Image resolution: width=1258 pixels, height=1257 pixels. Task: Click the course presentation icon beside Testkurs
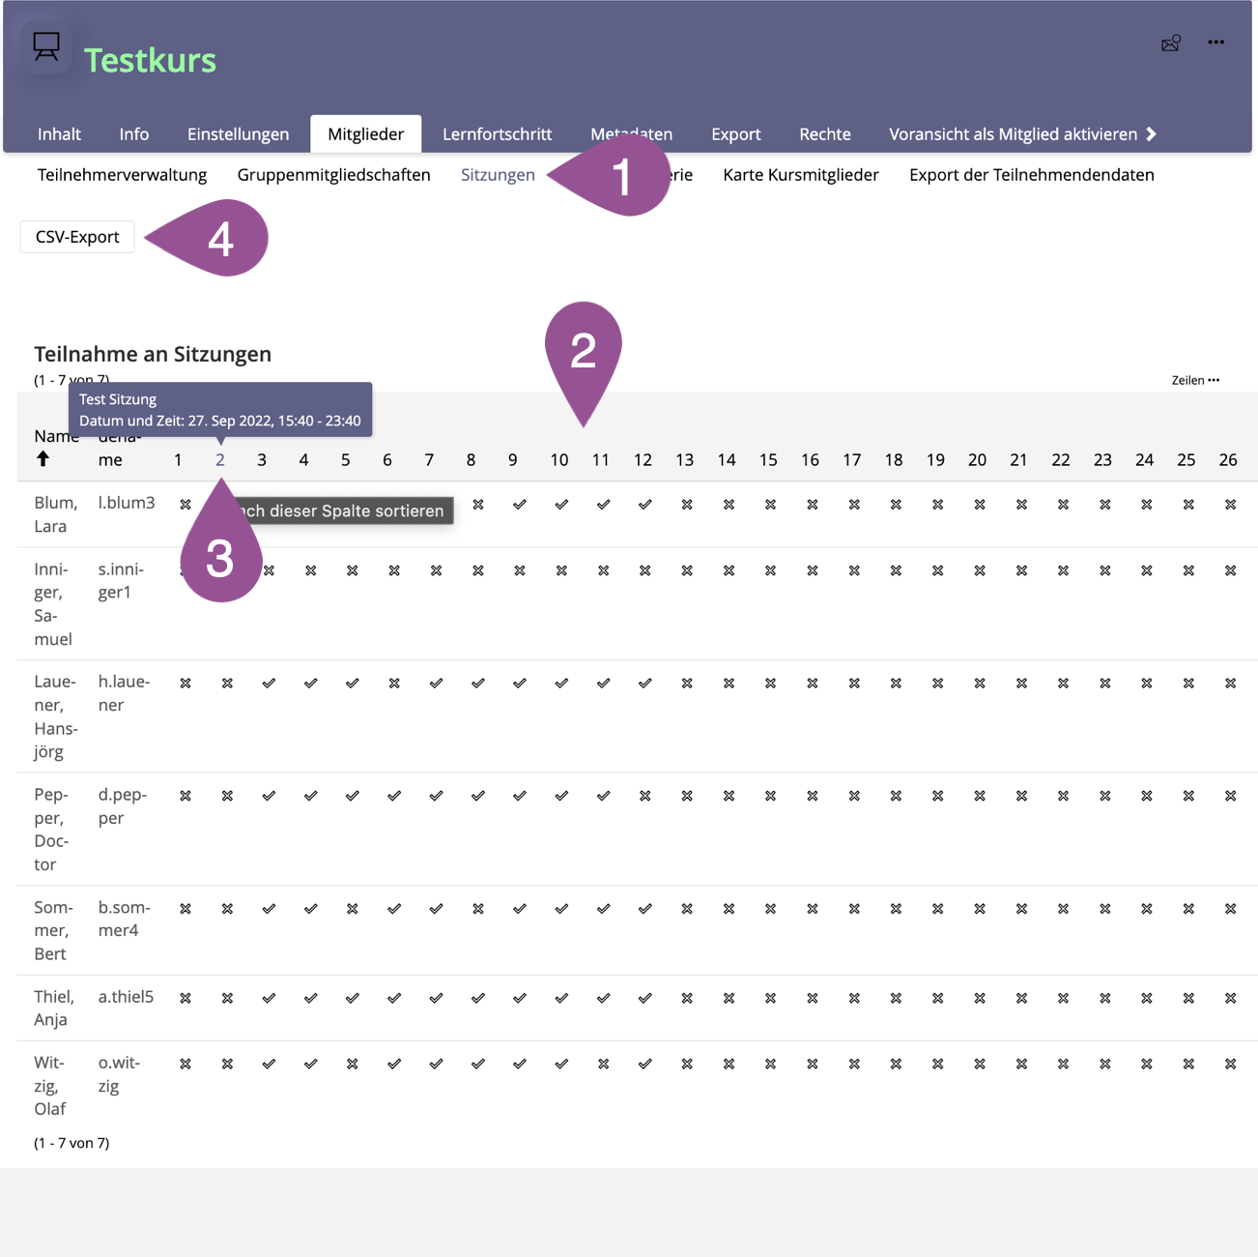click(x=45, y=46)
